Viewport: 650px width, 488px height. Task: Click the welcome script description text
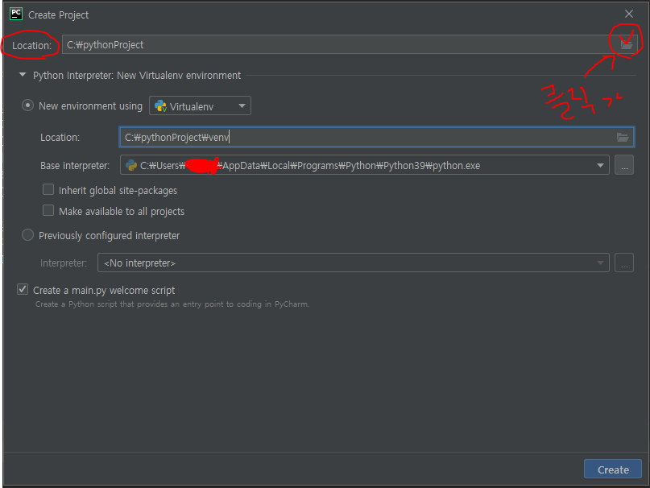click(x=172, y=304)
